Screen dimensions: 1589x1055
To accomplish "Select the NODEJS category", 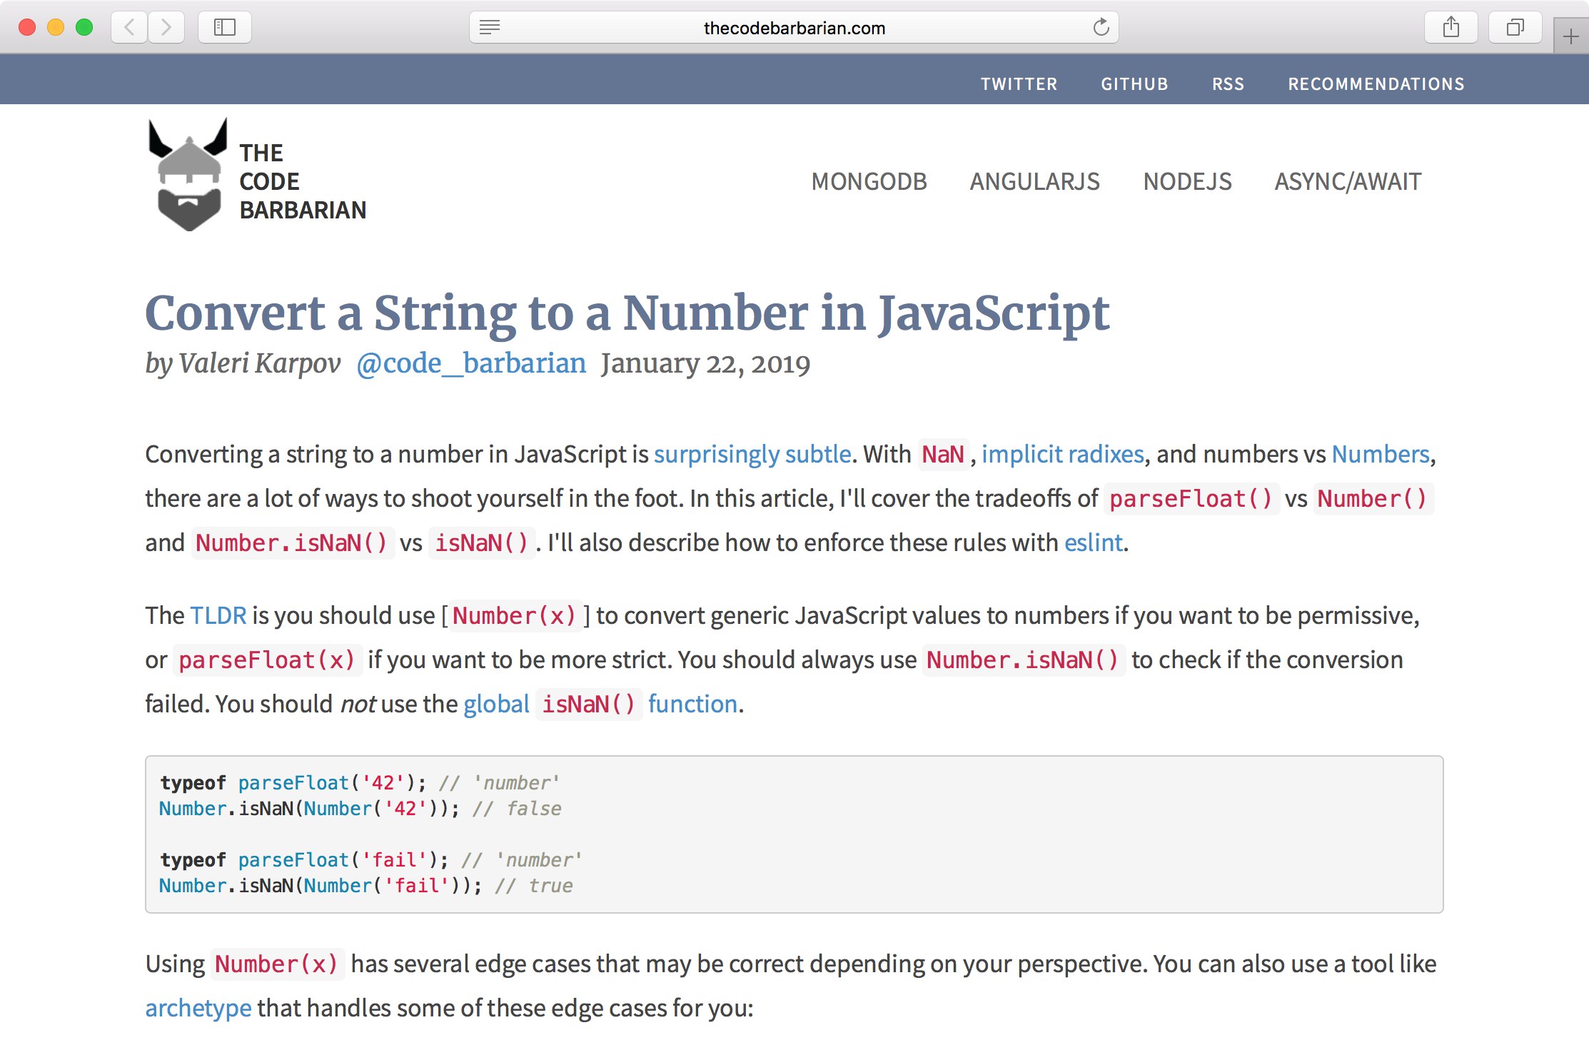I will click(x=1187, y=181).
